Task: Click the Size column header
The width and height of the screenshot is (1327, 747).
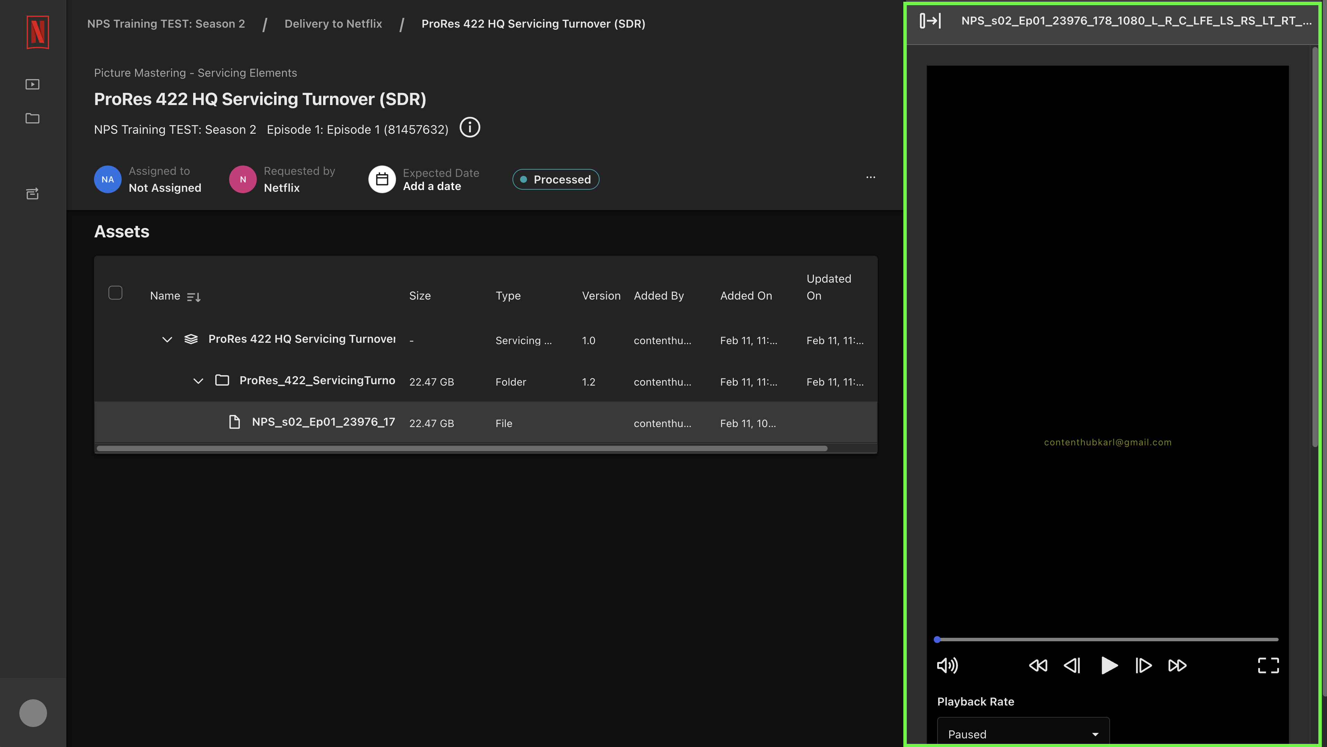Action: pos(420,296)
